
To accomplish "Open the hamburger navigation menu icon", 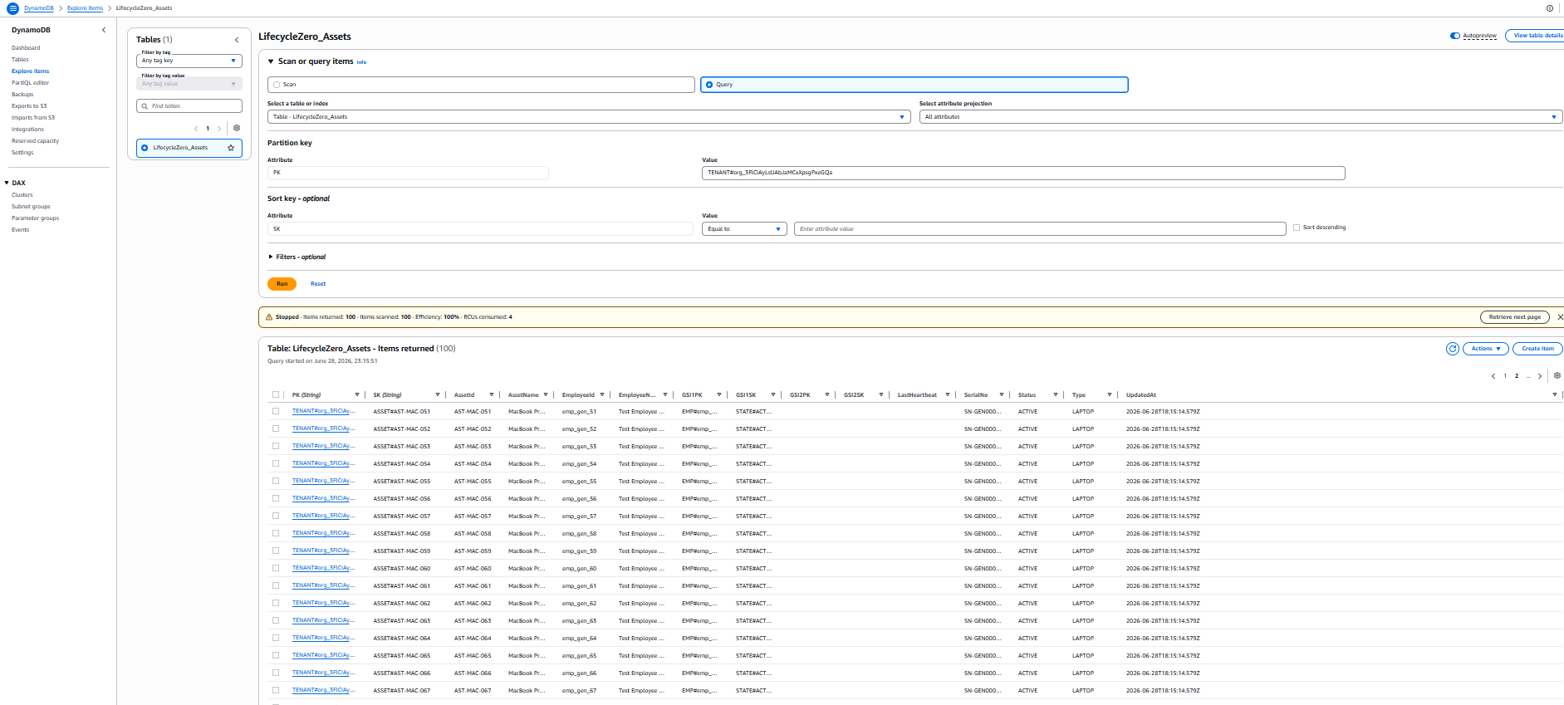I will (12, 8).
